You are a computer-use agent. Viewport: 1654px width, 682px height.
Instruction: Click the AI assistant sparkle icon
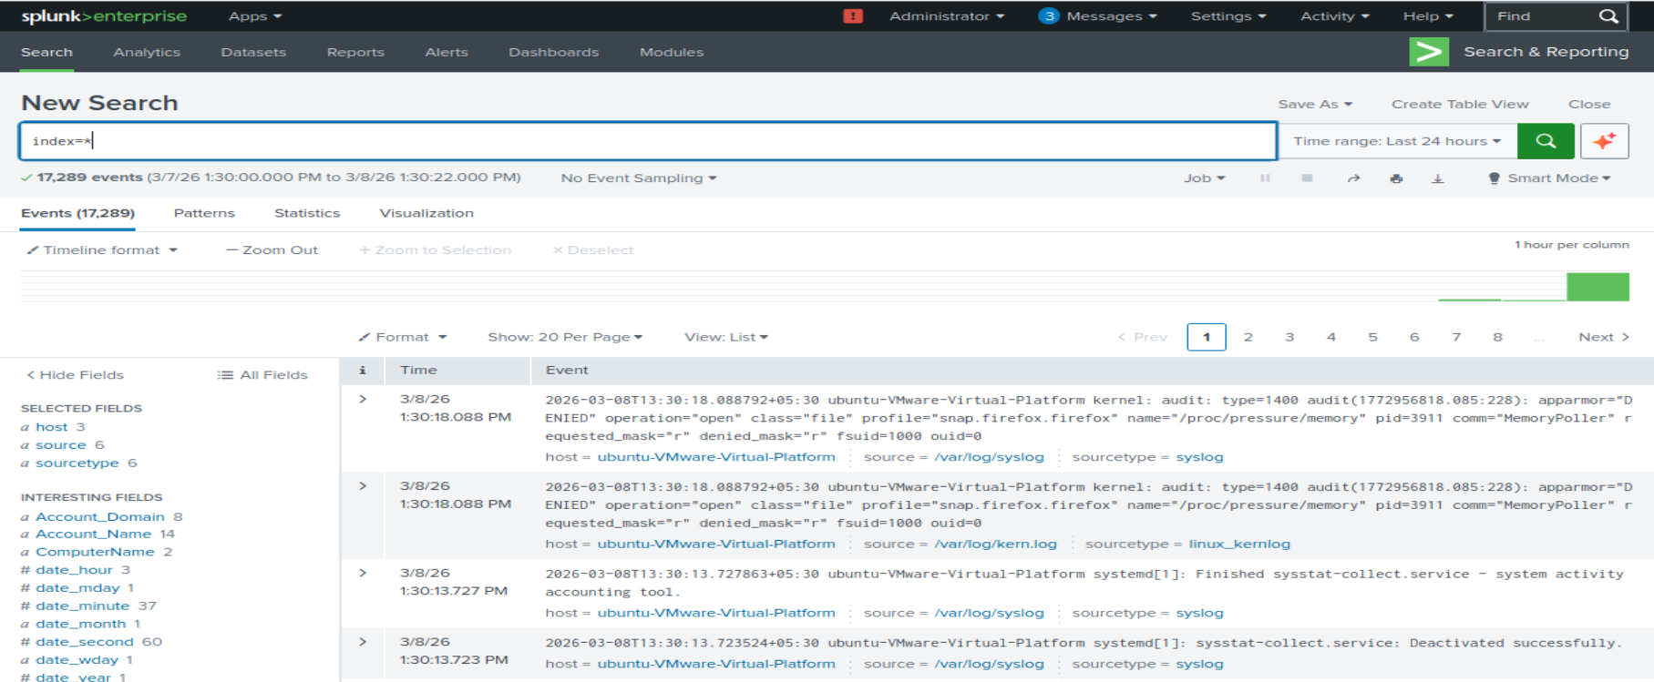pyautogui.click(x=1604, y=141)
